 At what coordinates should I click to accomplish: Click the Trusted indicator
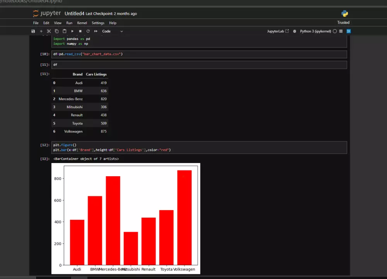click(x=343, y=22)
